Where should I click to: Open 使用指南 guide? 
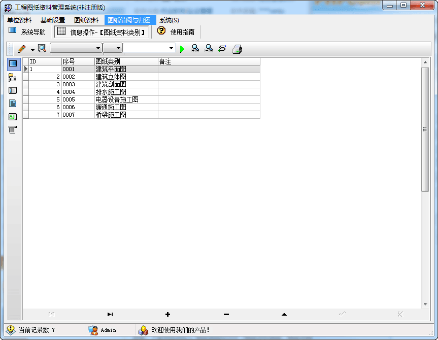[182, 32]
